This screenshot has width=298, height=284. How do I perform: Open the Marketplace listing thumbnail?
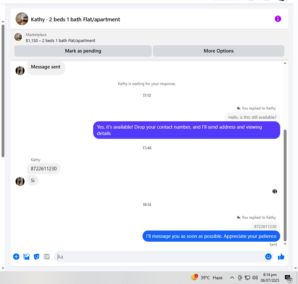click(18, 37)
